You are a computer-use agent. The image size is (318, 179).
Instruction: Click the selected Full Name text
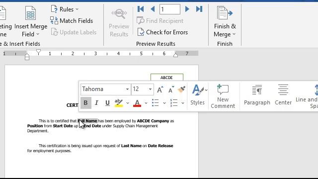(x=87, y=121)
